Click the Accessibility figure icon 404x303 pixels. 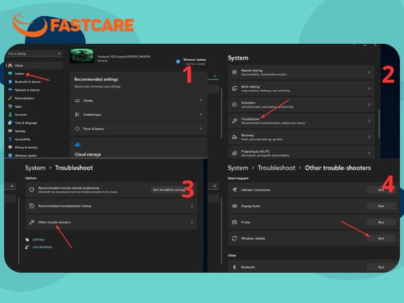click(10, 139)
